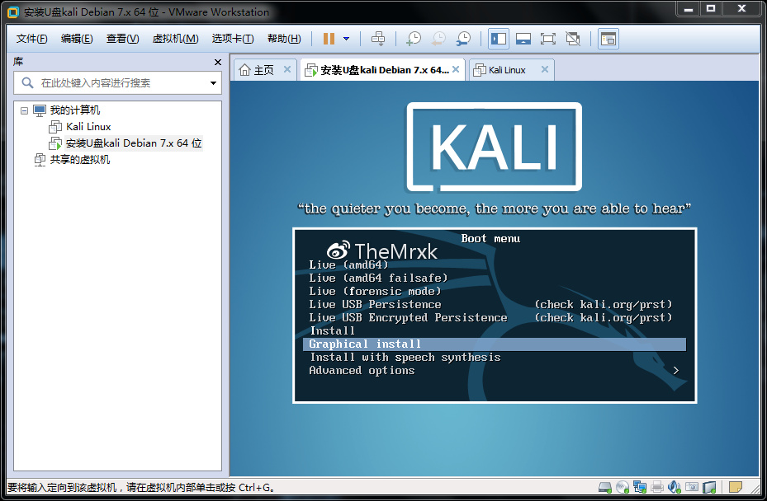Toggle the library sidebar view button
This screenshot has width=767, height=501.
click(x=499, y=39)
